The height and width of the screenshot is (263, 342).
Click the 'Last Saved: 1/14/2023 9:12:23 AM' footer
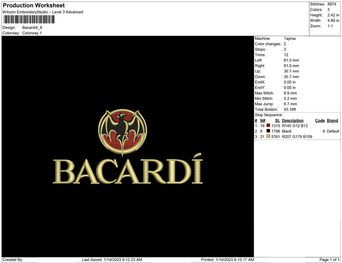pyautogui.click(x=112, y=260)
